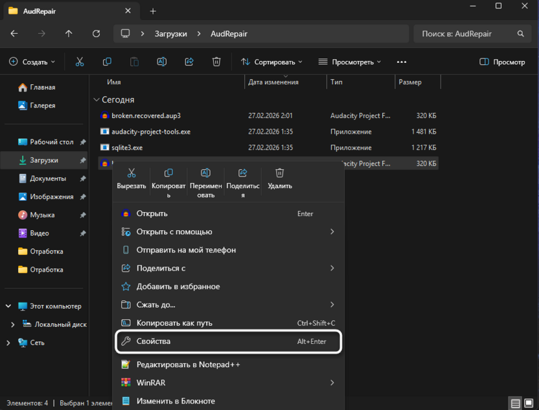This screenshot has height=410, width=539.
Task: Open the Создать dropdown
Action: [32, 62]
